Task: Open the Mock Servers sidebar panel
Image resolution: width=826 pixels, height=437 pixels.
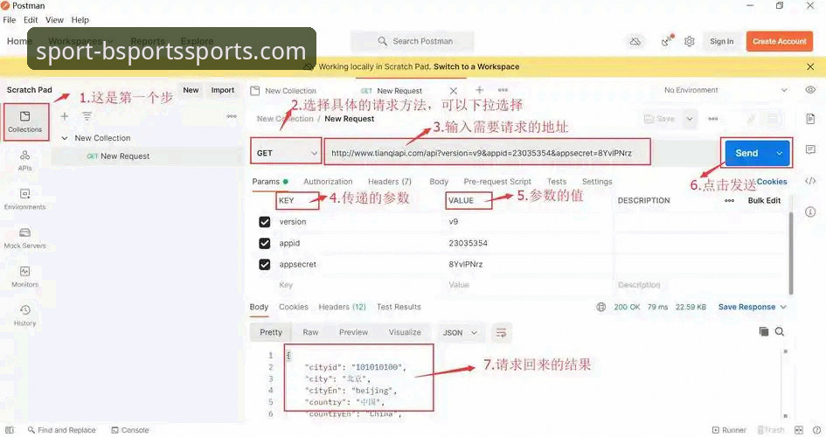Action: coord(24,238)
